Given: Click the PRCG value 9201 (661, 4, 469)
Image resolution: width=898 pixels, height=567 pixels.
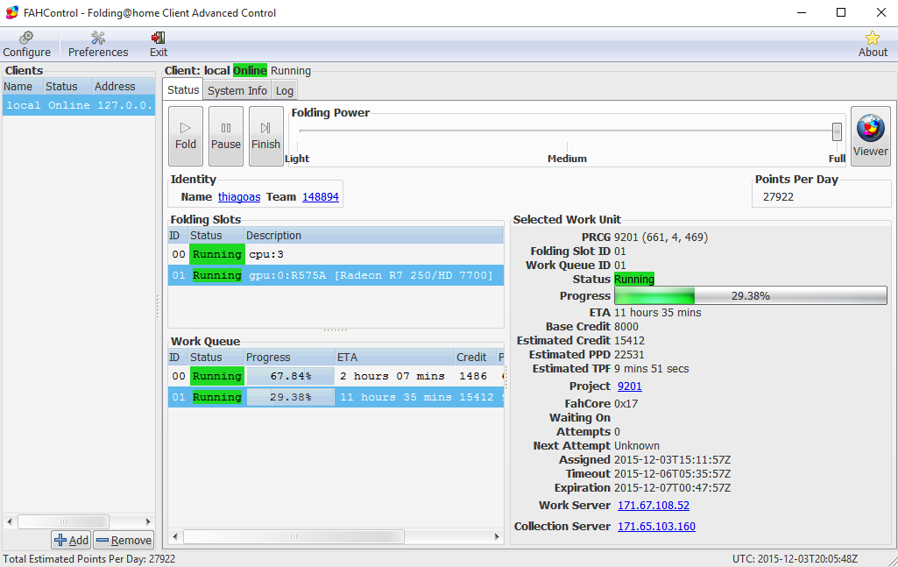Looking at the screenshot, I should pyautogui.click(x=661, y=237).
